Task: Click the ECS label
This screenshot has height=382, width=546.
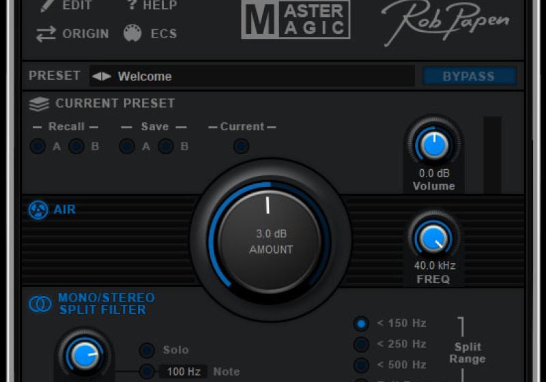Action: [x=164, y=33]
